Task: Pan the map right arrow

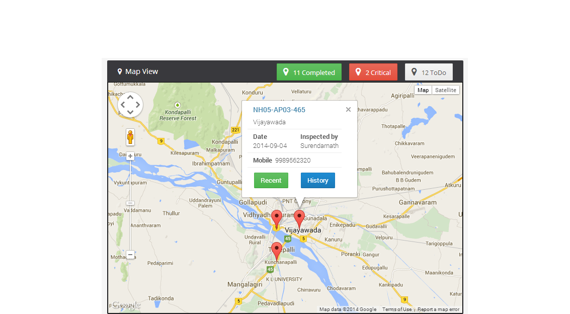Action: [137, 105]
